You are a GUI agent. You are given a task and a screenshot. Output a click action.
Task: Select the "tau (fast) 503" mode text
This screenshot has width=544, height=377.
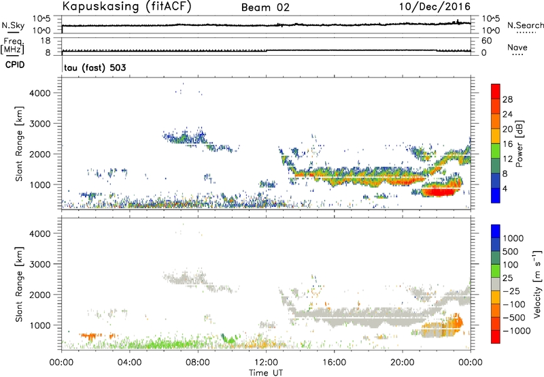95,67
